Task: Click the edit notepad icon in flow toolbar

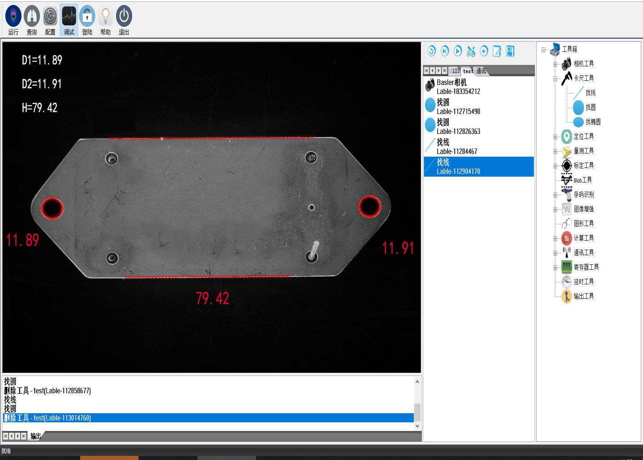Action: (497, 51)
